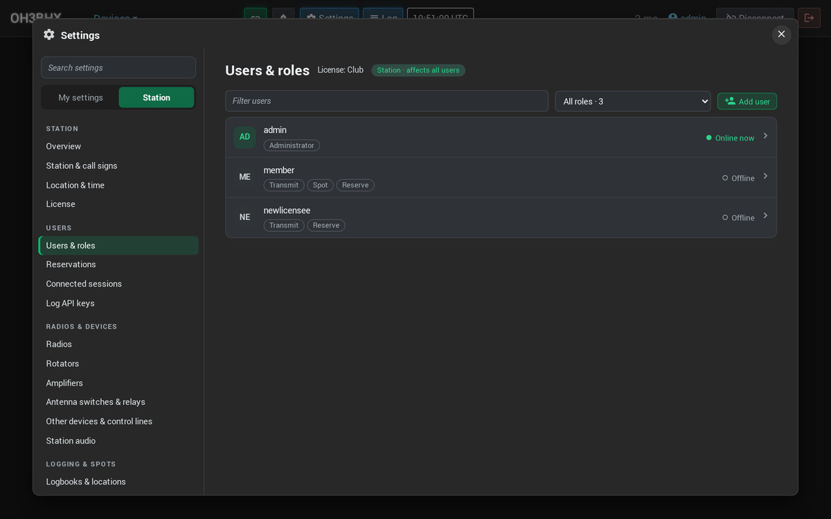This screenshot has width=831, height=519.
Task: Click the NE avatar for newlicensee
Action: (244, 217)
